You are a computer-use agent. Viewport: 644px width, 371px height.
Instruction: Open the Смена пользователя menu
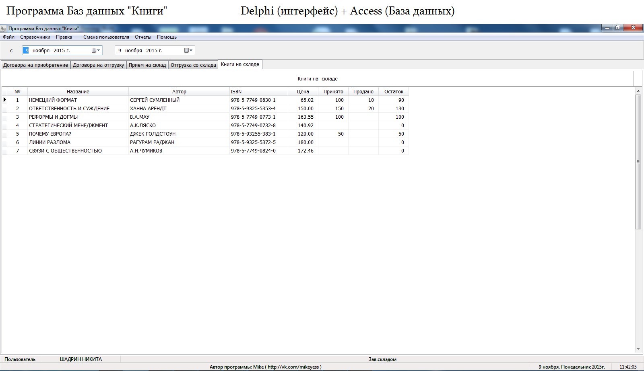106,37
